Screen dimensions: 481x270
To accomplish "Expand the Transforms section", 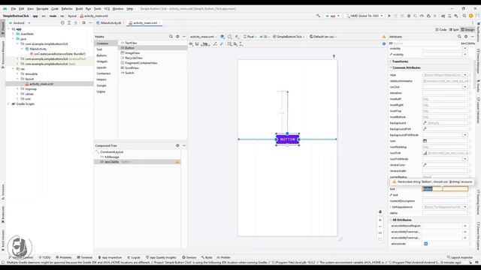I will 391,61.
